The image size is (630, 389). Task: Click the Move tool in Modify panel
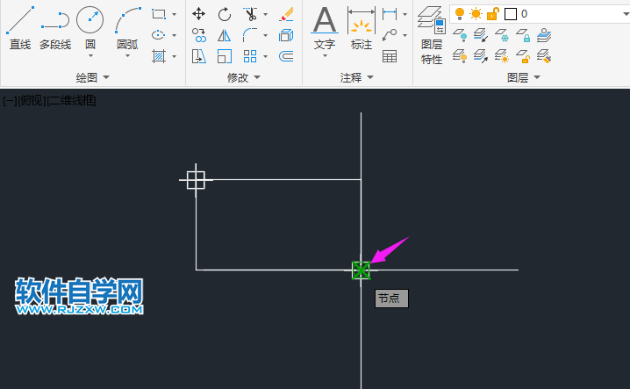(199, 14)
